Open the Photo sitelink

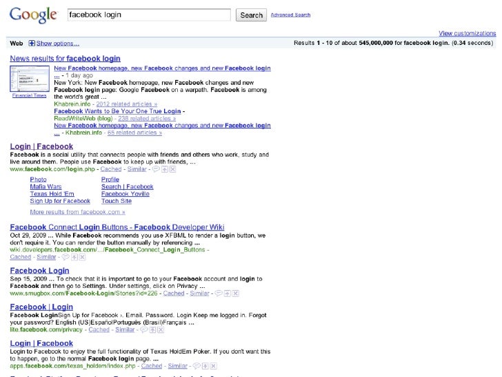click(39, 180)
